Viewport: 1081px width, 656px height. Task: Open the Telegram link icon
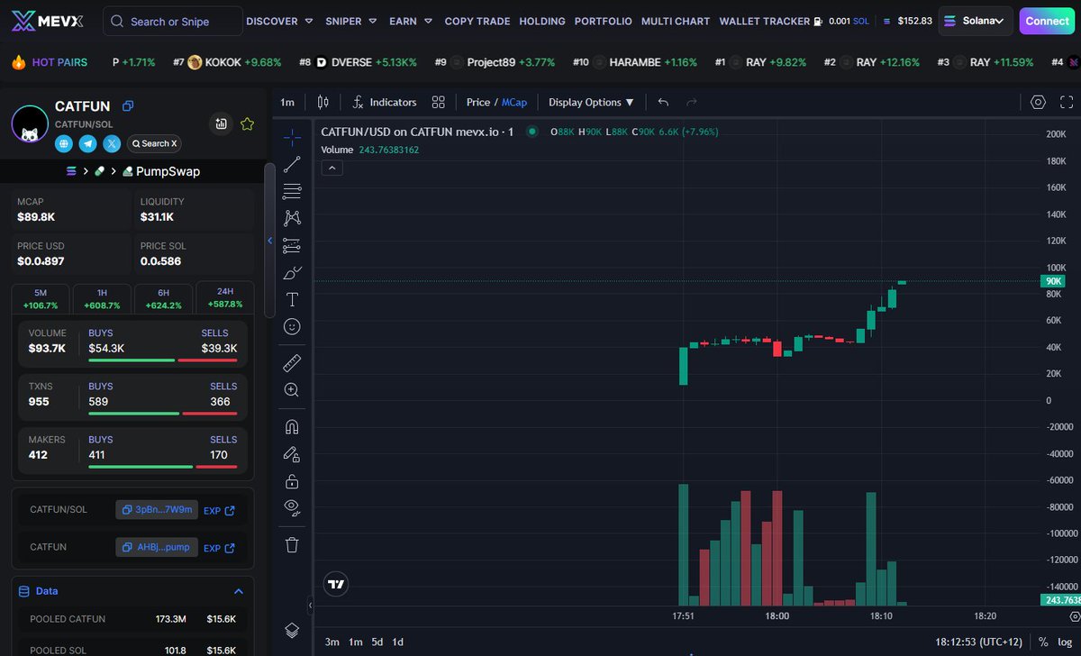click(87, 143)
